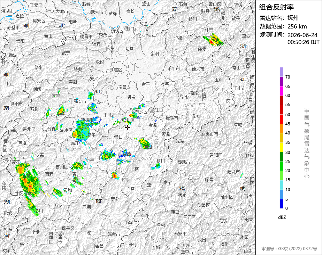Click the 丰城市 label
The image size is (322, 255).
click(x=109, y=115)
